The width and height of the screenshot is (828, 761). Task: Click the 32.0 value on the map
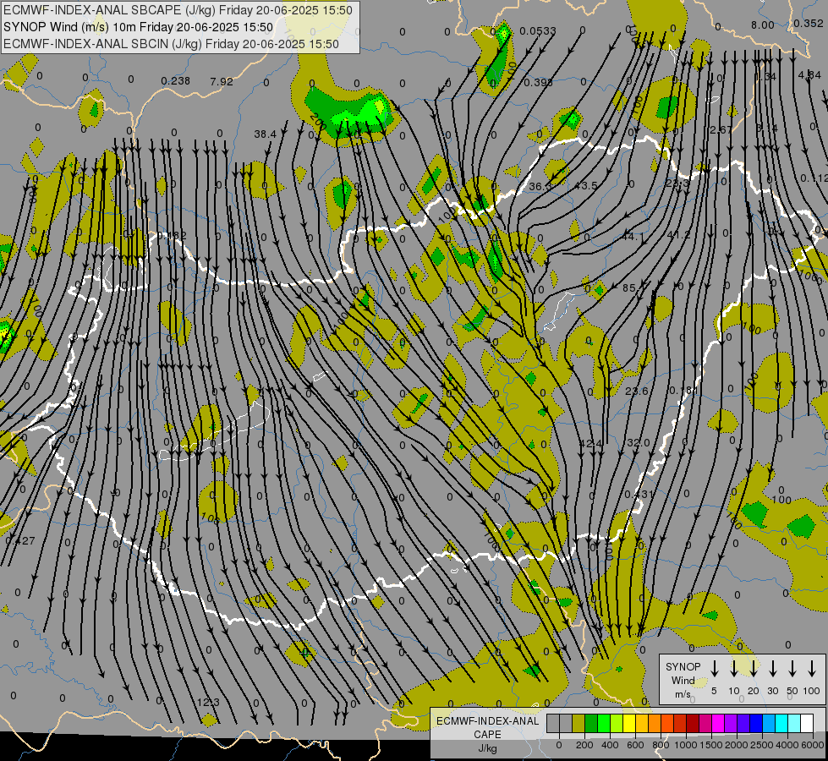pyautogui.click(x=638, y=442)
